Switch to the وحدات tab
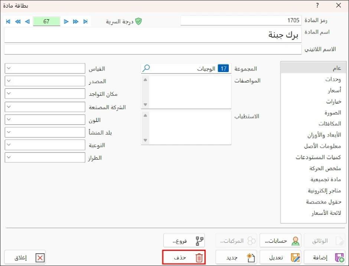Image resolution: width=349 pixels, height=266 pixels. (x=313, y=79)
